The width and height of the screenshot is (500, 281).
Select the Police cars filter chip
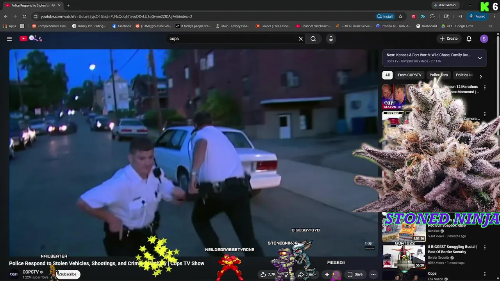[x=439, y=75]
